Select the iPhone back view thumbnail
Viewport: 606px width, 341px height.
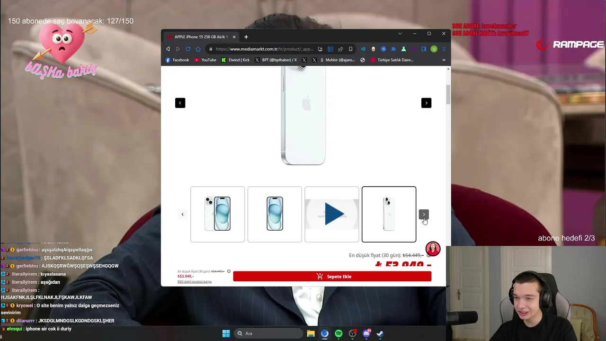[x=389, y=214]
